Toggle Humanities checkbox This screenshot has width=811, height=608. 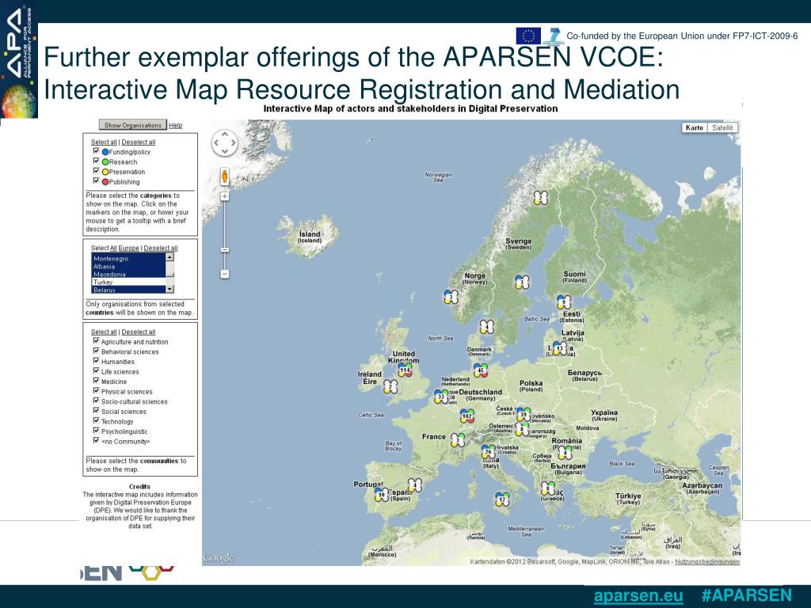click(96, 360)
